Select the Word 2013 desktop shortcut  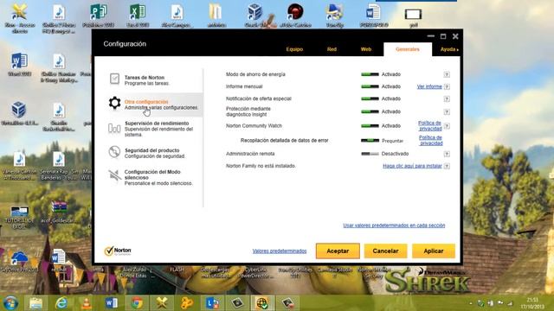coord(19,65)
